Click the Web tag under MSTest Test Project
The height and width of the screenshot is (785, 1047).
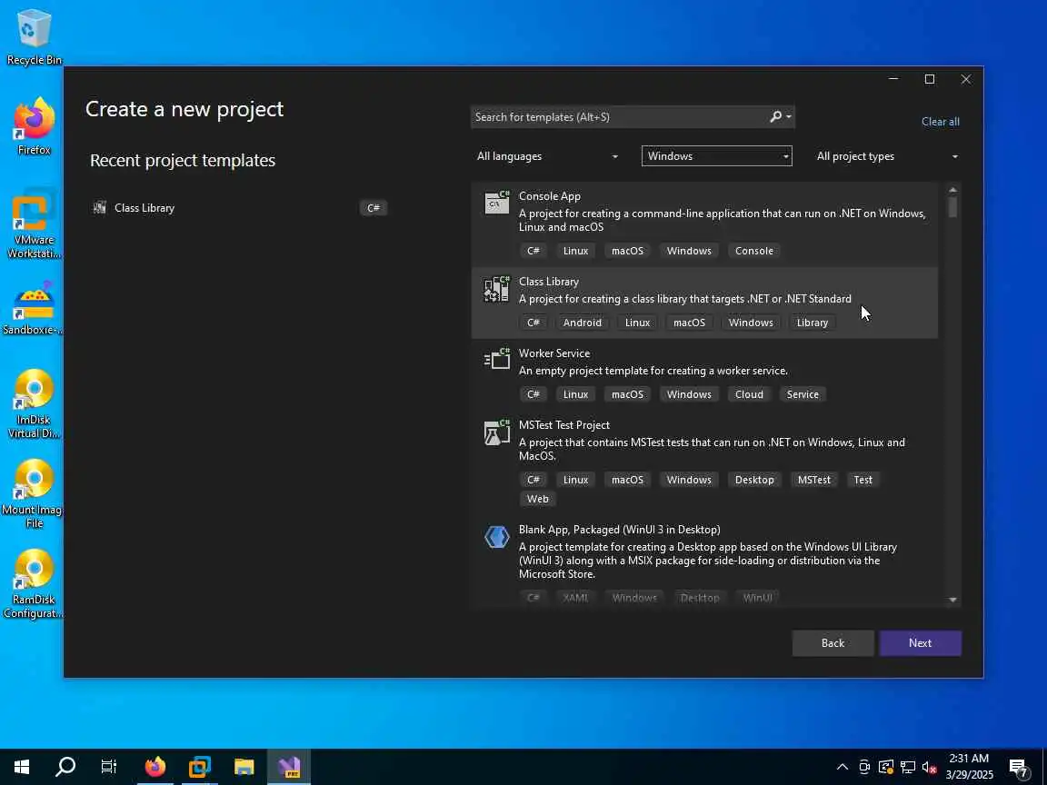[537, 499]
